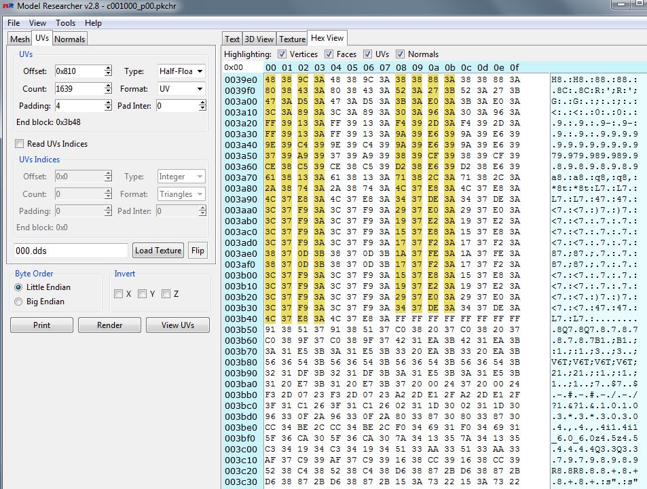Screen dimensions: 647x489
Task: Check the Invert X box
Action: click(x=118, y=294)
